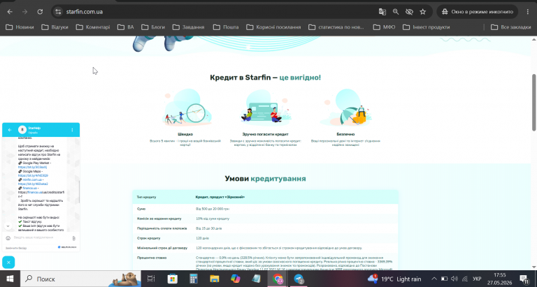The image size is (537, 287).
Task: Open the Chrome three-dot menu
Action: (x=528, y=12)
